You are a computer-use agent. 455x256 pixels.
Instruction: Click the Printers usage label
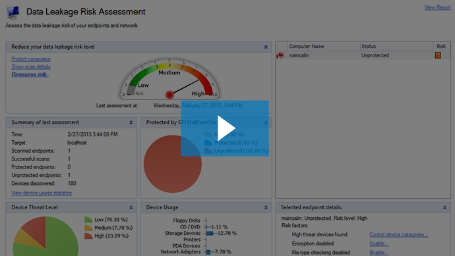[192, 240]
